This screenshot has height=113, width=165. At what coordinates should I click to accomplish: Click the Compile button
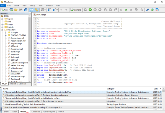76,10
